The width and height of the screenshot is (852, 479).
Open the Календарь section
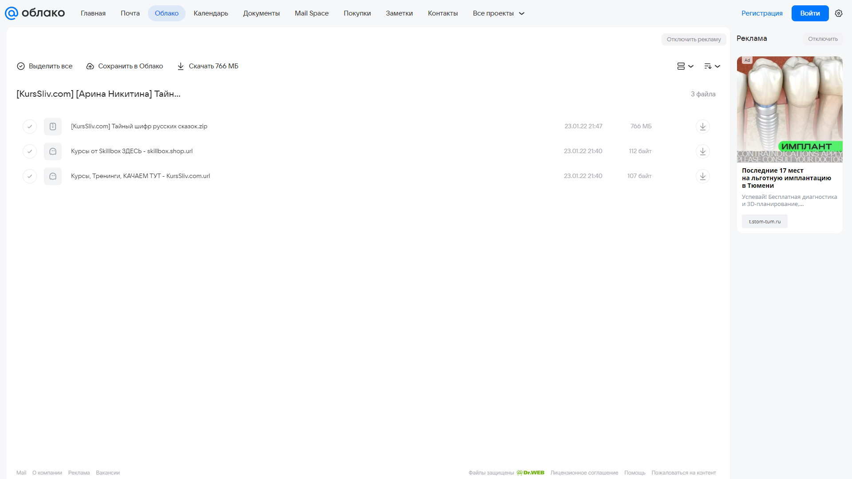pyautogui.click(x=211, y=13)
